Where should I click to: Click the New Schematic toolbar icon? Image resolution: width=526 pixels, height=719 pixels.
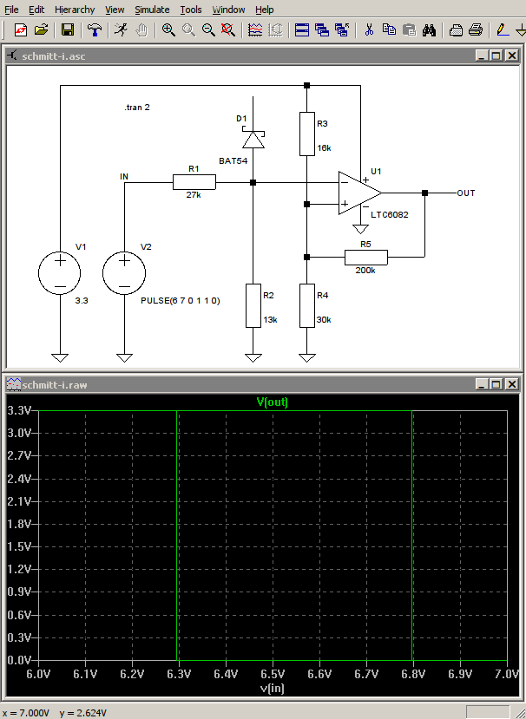click(x=21, y=30)
